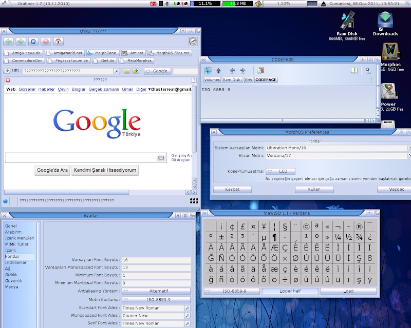Select MIME Turleri in Ayarlar list
This screenshot has height=328, width=411.
pos(17,244)
